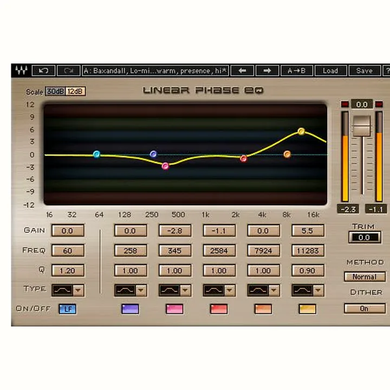The image size is (390, 390).
Task: Select the orange band marker on graph
Action: [287, 154]
